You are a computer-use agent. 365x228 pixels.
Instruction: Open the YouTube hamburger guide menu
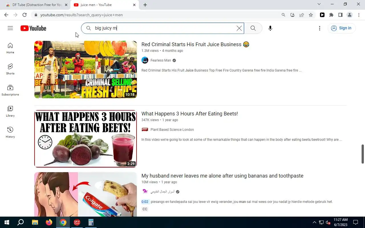coord(10,28)
